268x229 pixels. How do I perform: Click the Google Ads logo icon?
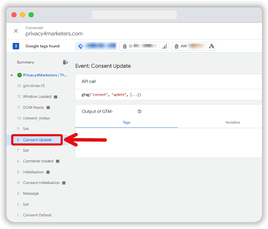(x=211, y=46)
